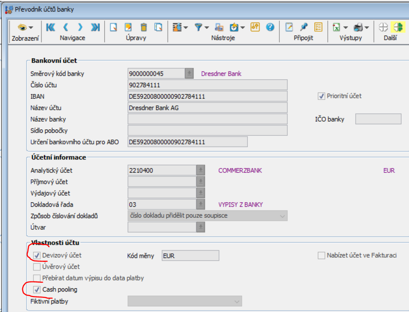Image resolution: width=409 pixels, height=312 pixels.
Task: Click the trash delete icon in Úpravy
Action: pyautogui.click(x=143, y=27)
